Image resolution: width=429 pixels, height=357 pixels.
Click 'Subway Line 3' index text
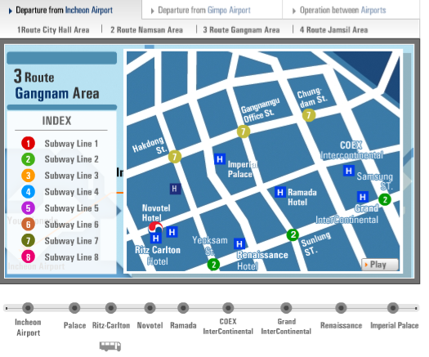(x=71, y=176)
